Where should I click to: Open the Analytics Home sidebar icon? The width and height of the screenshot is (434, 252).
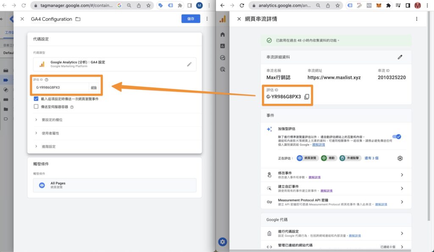[223, 35]
